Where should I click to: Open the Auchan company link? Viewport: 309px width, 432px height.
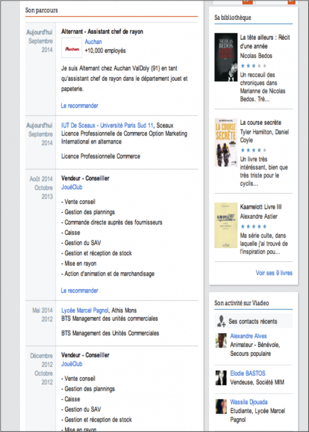pos(93,42)
